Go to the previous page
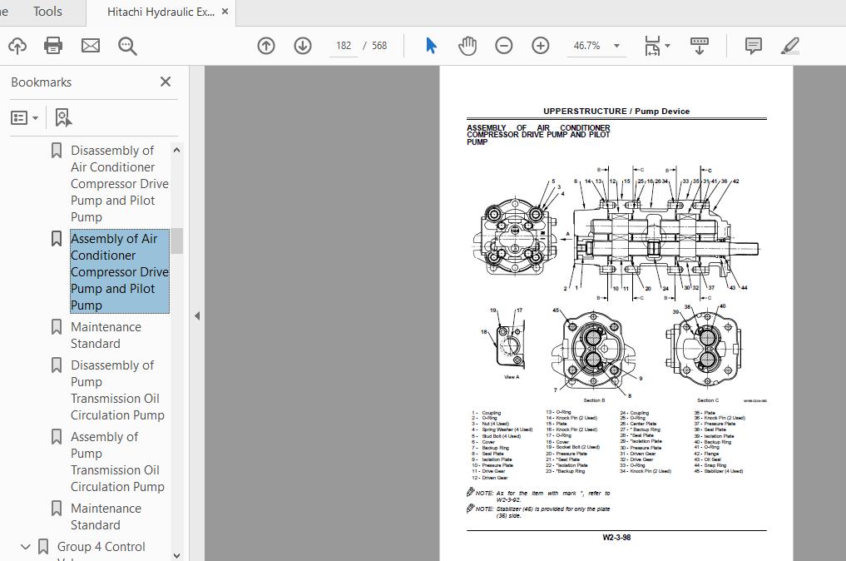This screenshot has width=846, height=561. click(x=265, y=46)
